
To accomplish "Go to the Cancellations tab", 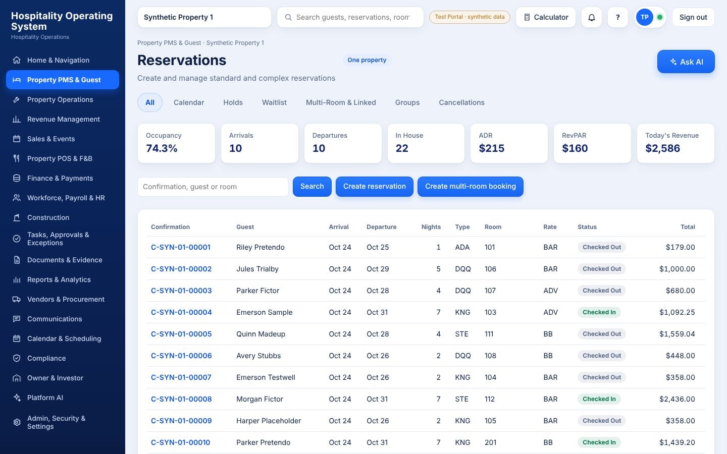I will pyautogui.click(x=461, y=102).
